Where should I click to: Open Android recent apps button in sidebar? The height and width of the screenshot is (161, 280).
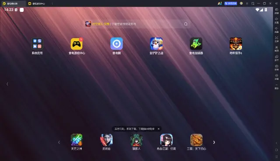tap(276, 157)
